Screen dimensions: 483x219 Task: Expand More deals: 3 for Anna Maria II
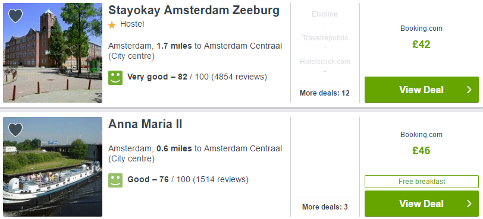(325, 207)
